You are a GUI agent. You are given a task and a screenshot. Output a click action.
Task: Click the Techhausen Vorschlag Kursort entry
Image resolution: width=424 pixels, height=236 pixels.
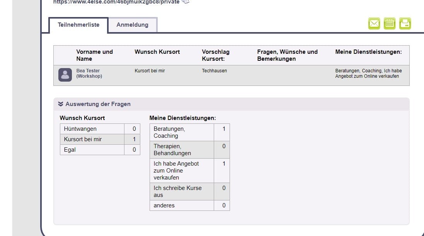pos(214,71)
